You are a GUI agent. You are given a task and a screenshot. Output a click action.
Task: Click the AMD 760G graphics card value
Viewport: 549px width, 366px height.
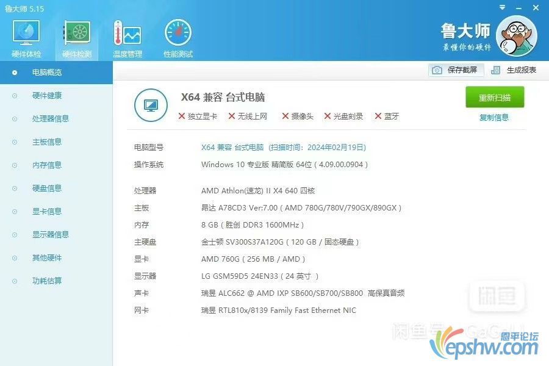click(x=253, y=259)
